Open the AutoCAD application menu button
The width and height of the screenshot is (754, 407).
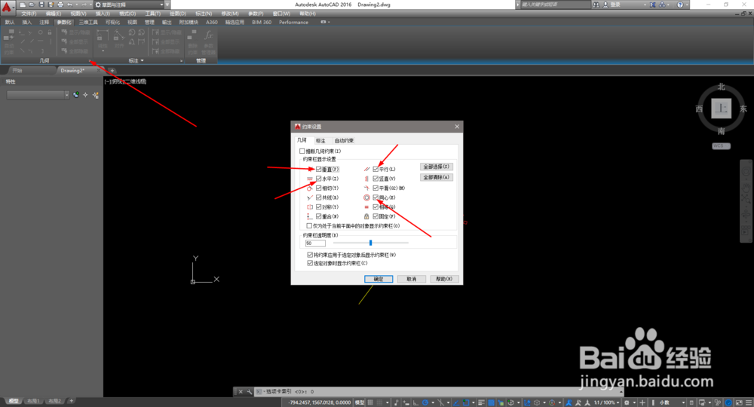[8, 8]
